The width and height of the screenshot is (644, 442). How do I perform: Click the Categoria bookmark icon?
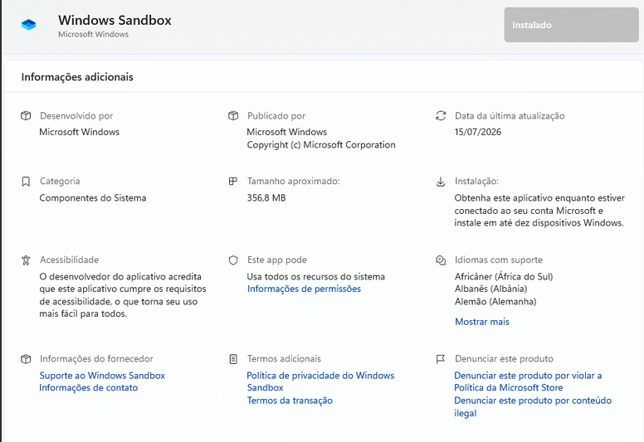(x=26, y=182)
